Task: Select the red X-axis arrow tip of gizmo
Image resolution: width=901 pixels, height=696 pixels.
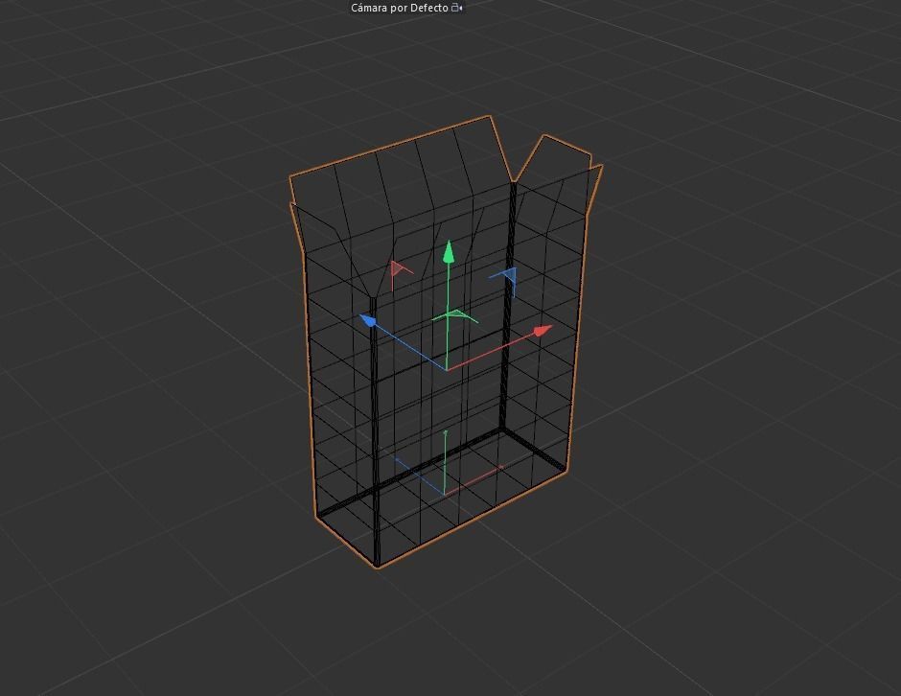Action: point(543,330)
